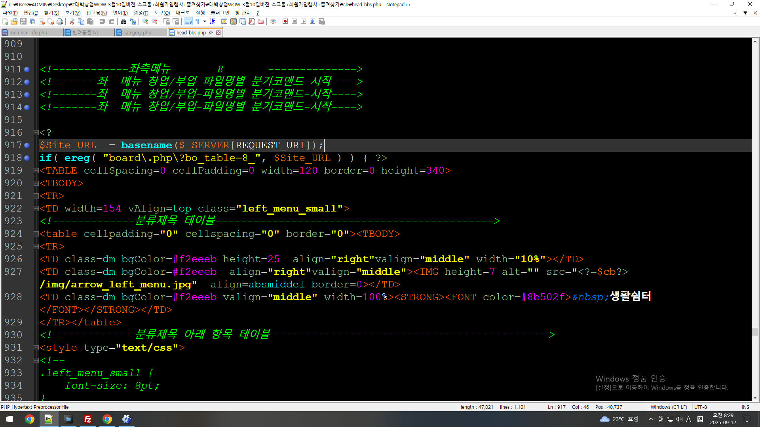Click the Synchronize vertical scrolling icon

click(167, 21)
